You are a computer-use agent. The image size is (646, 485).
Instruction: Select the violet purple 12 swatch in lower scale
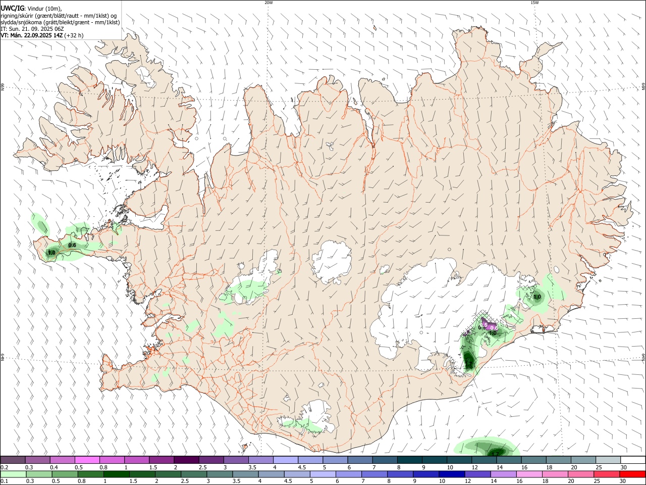click(477, 474)
